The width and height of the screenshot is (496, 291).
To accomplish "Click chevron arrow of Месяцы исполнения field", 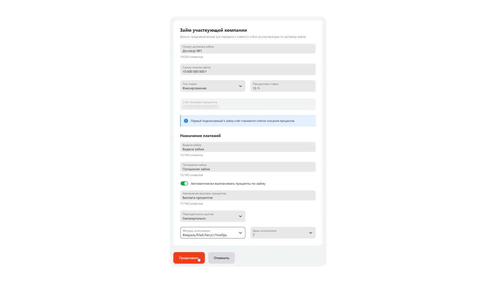I will coord(240,233).
